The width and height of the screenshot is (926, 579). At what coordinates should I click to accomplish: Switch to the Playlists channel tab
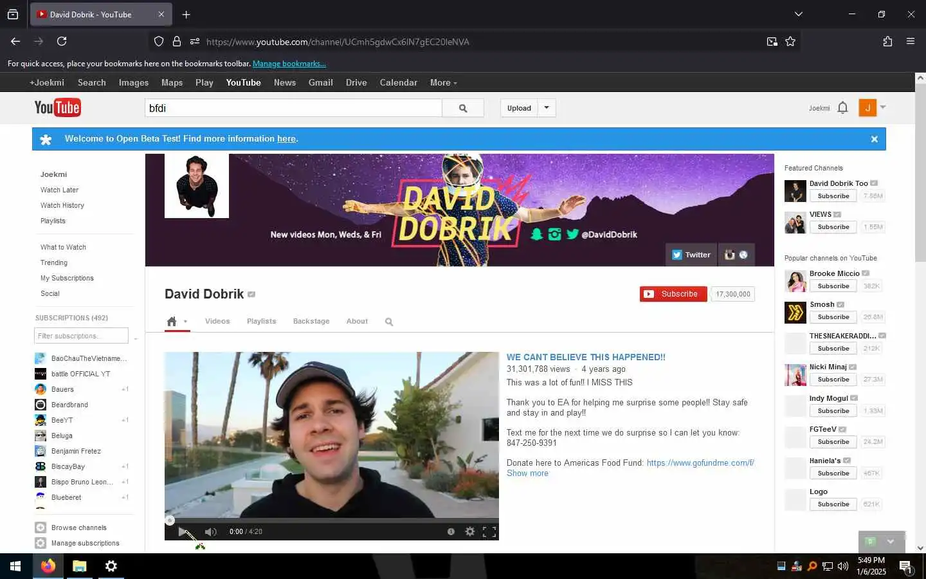click(261, 321)
